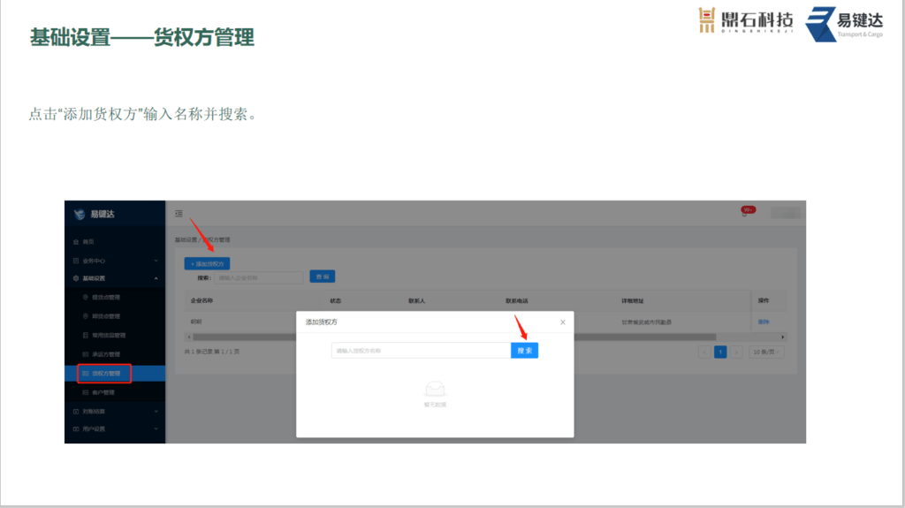Click the 添加货权方 dialog title text
This screenshot has height=508, width=905.
click(322, 322)
